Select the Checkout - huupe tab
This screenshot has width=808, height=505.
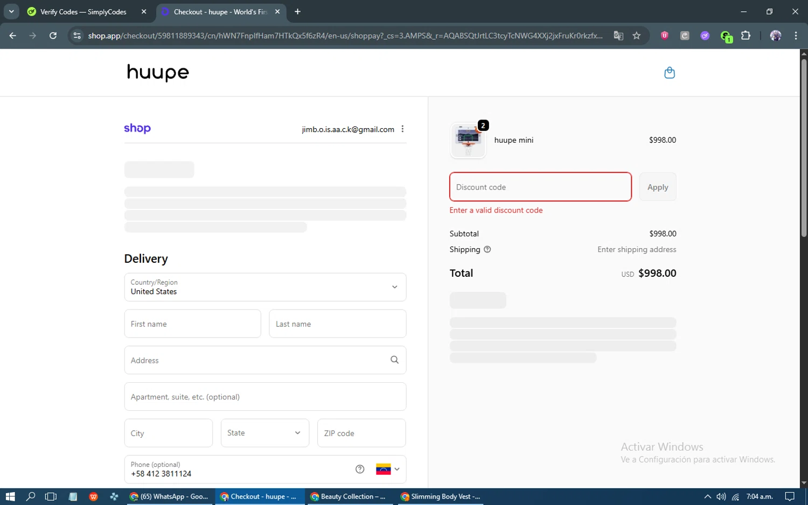[x=221, y=11]
